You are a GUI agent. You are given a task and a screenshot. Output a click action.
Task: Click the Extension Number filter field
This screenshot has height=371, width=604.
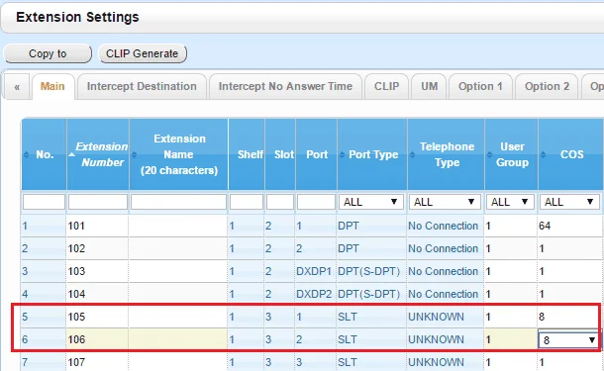pyautogui.click(x=98, y=202)
